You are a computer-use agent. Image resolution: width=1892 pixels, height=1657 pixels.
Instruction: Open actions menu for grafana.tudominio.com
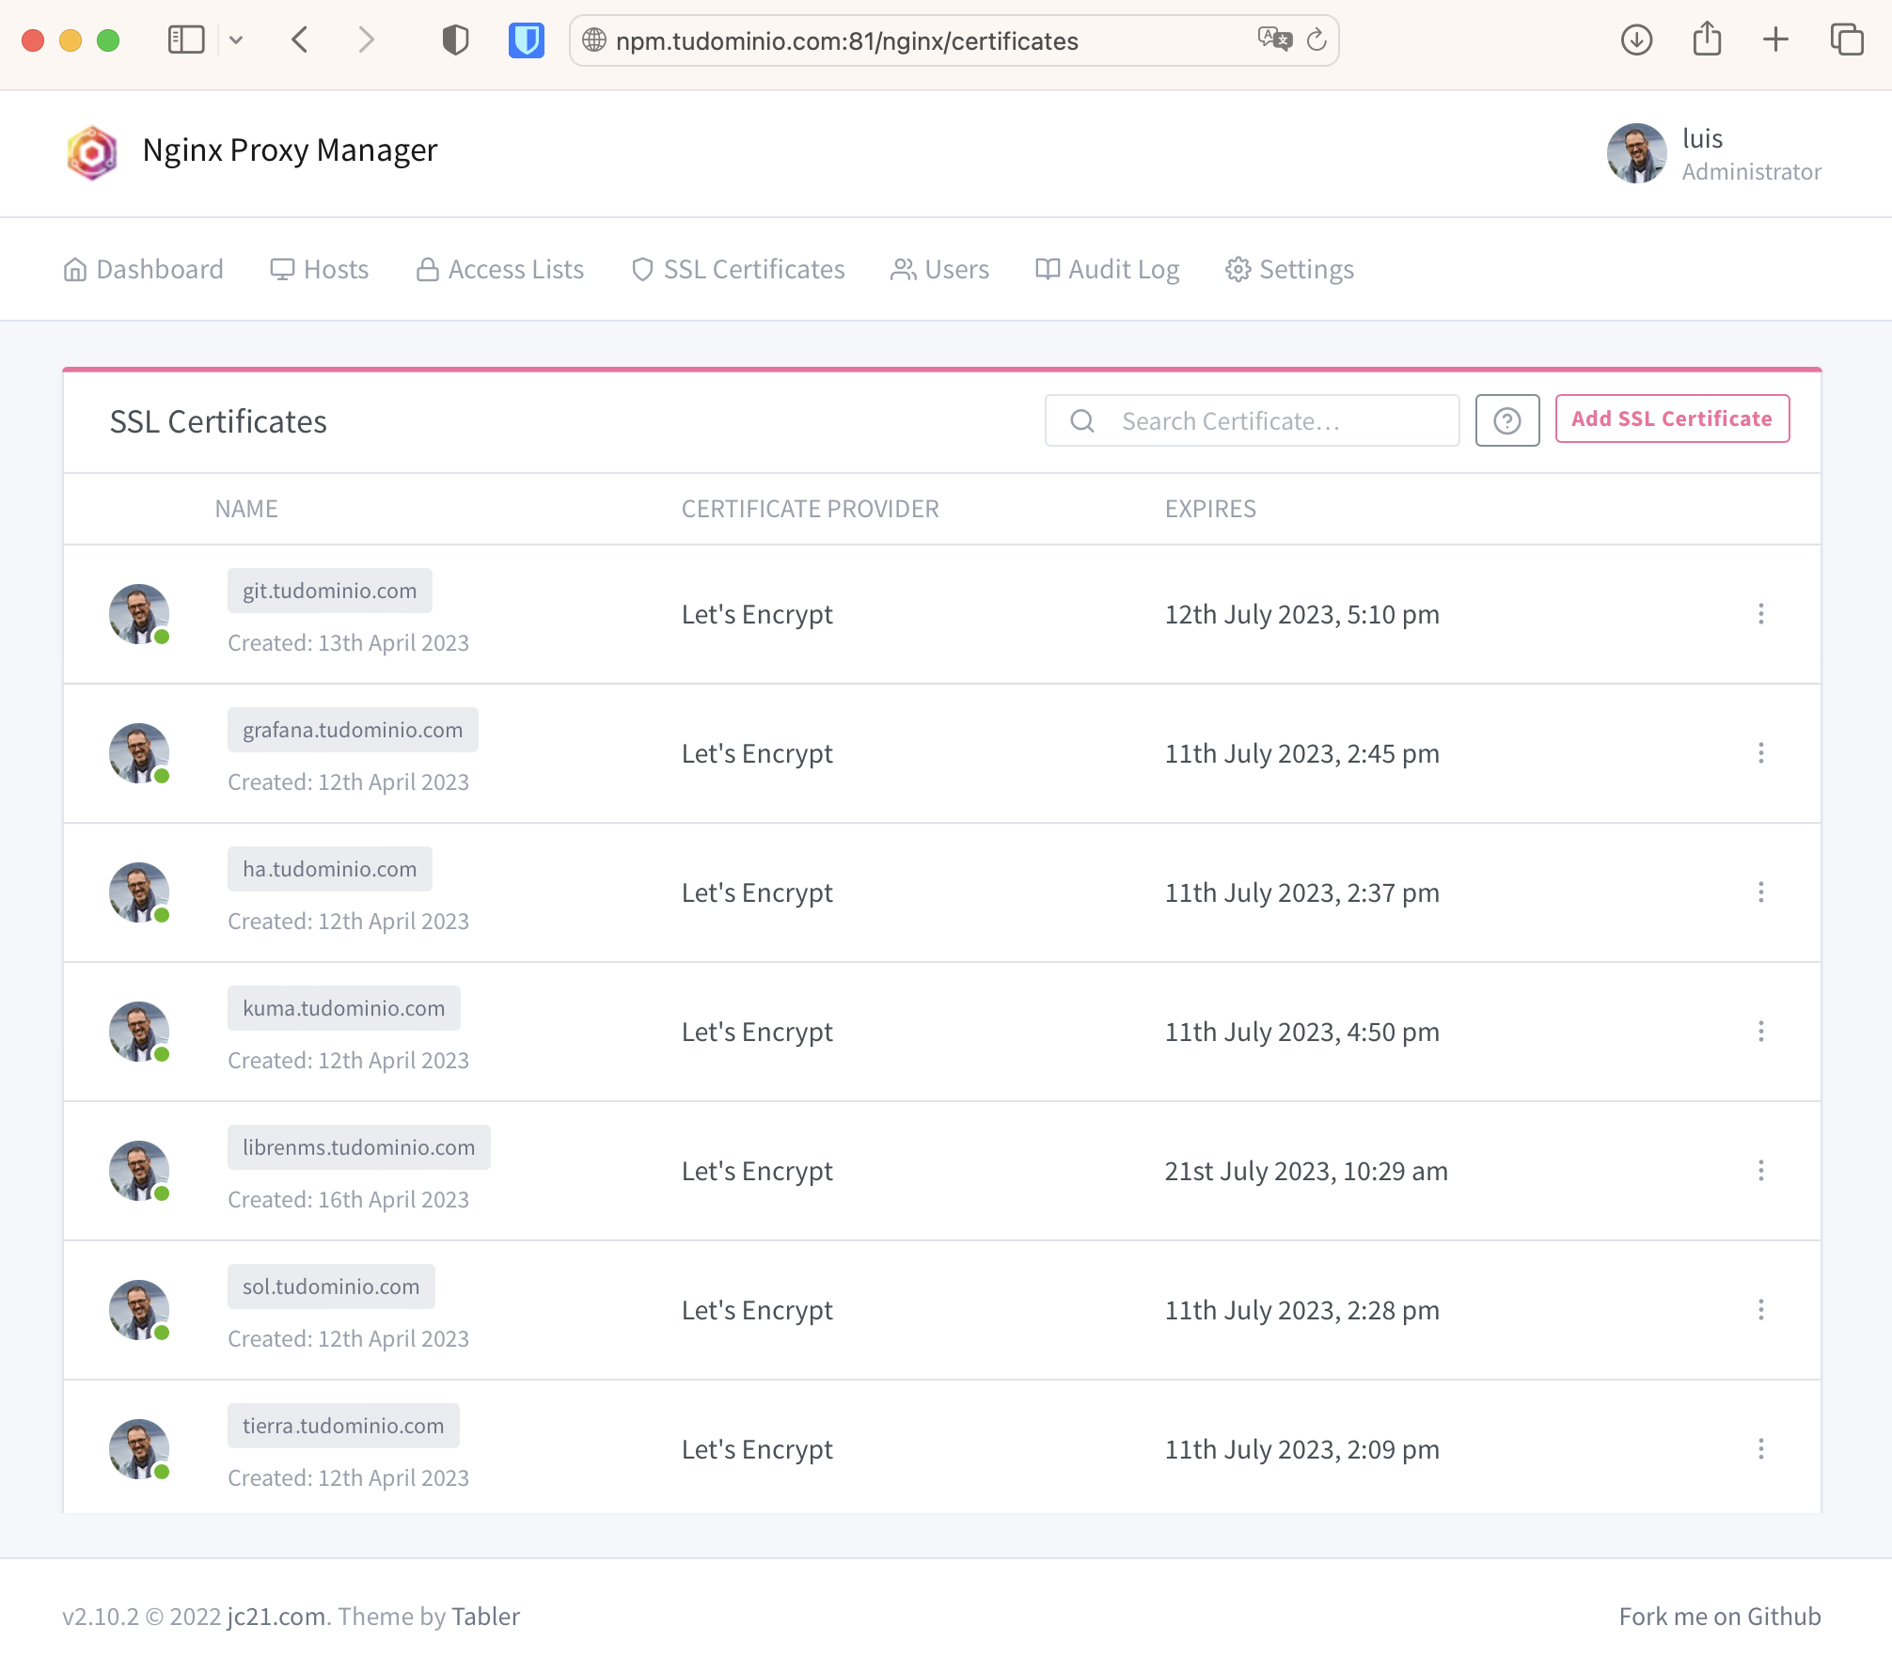coord(1761,753)
